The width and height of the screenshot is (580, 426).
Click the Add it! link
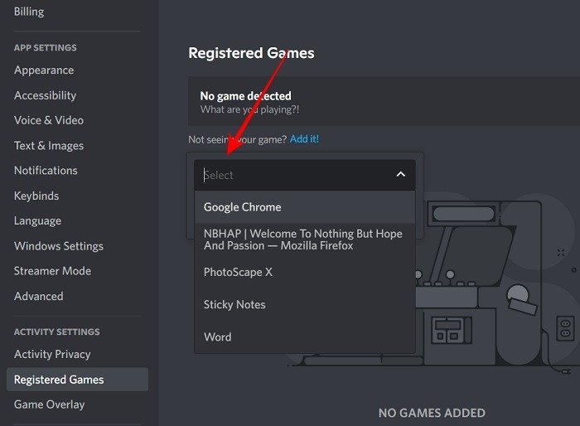click(x=304, y=139)
